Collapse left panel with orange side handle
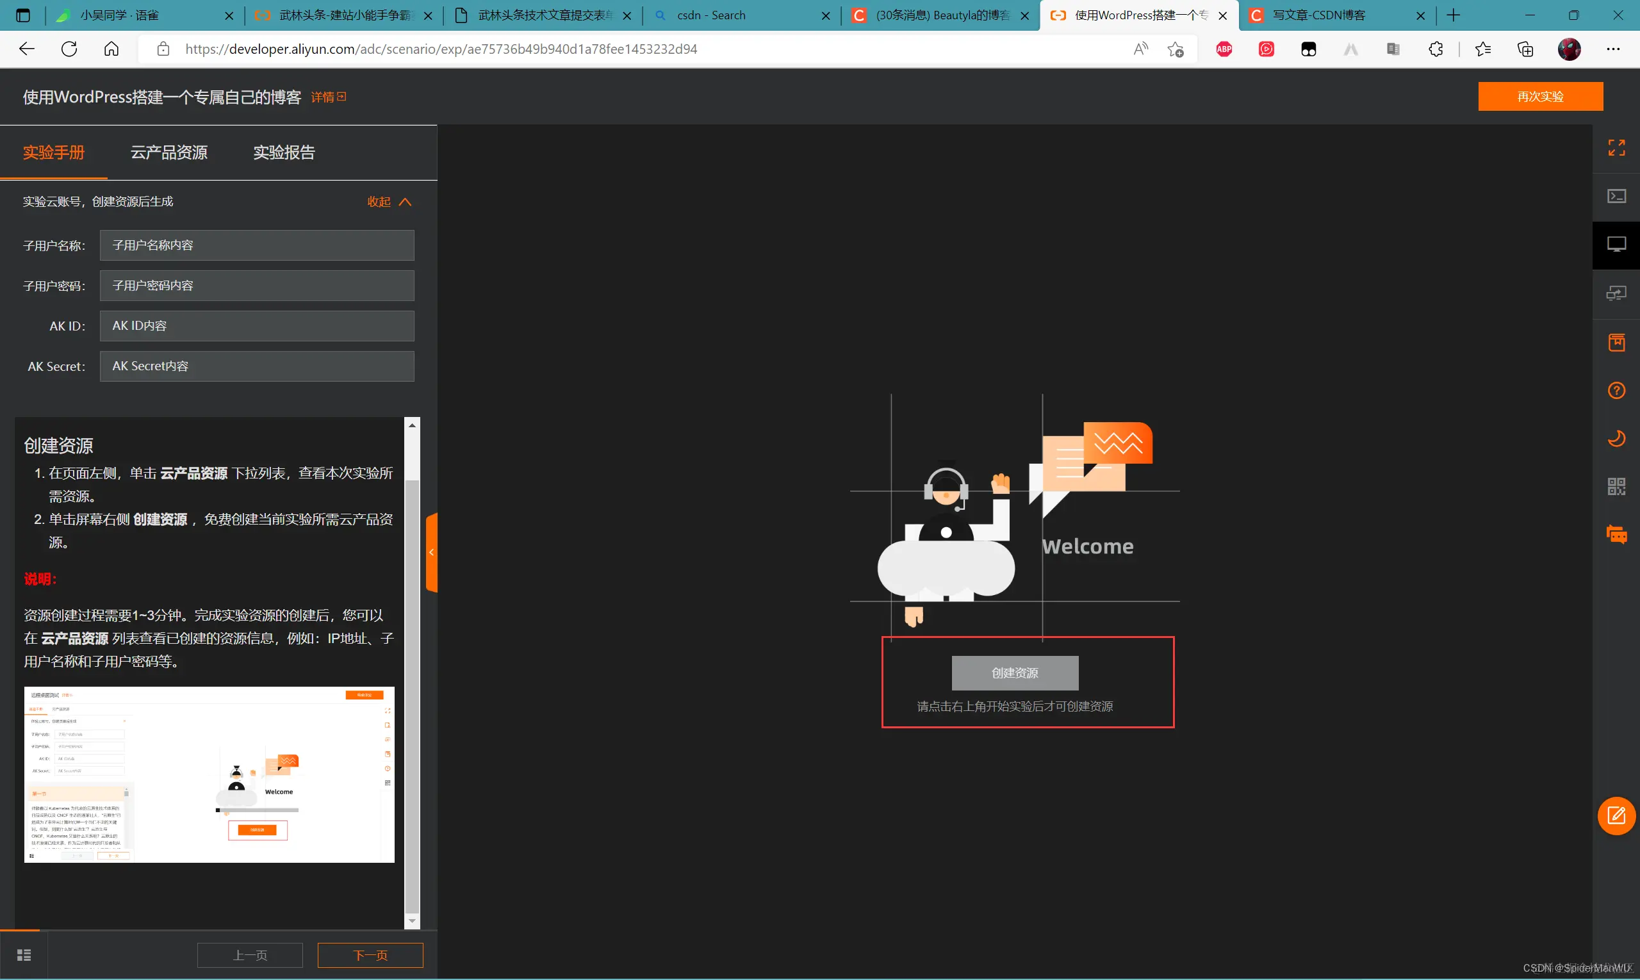Screen dimensions: 1640x980 click(431, 552)
